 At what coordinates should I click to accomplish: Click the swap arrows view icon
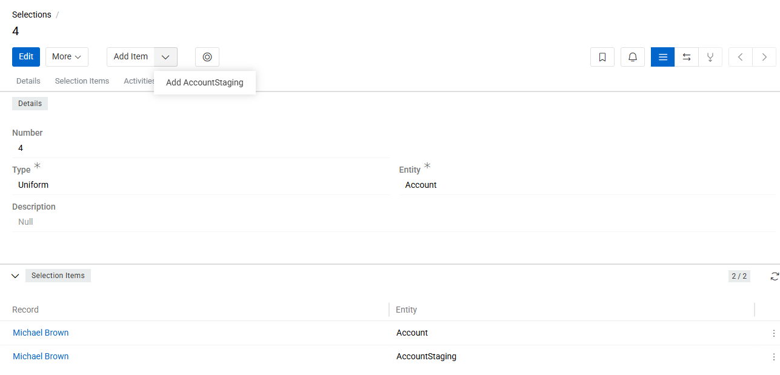click(x=687, y=57)
